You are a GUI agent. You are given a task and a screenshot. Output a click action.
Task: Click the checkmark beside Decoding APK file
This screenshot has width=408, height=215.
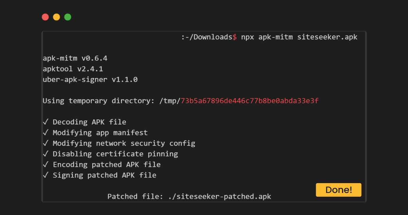point(46,122)
